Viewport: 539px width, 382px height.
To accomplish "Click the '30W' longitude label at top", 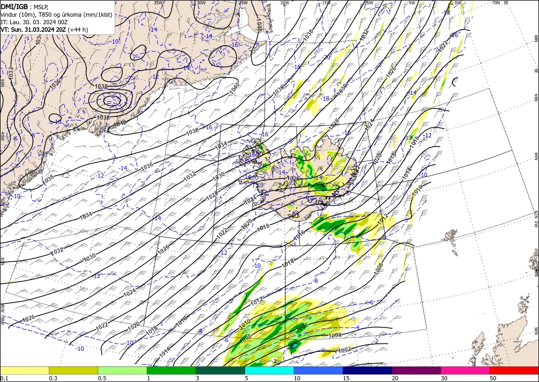I will [x=201, y=2].
